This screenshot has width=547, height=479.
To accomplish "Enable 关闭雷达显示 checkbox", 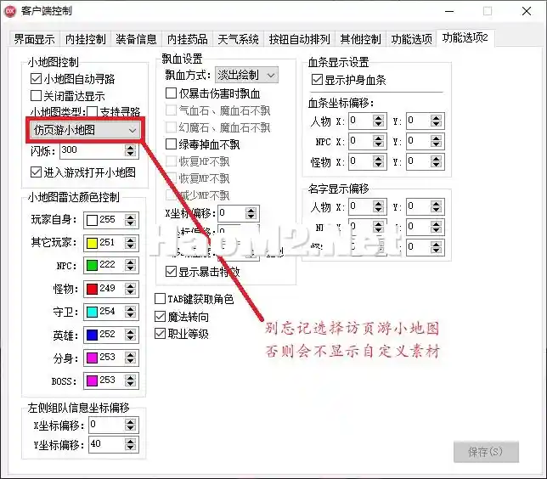I will [36, 96].
